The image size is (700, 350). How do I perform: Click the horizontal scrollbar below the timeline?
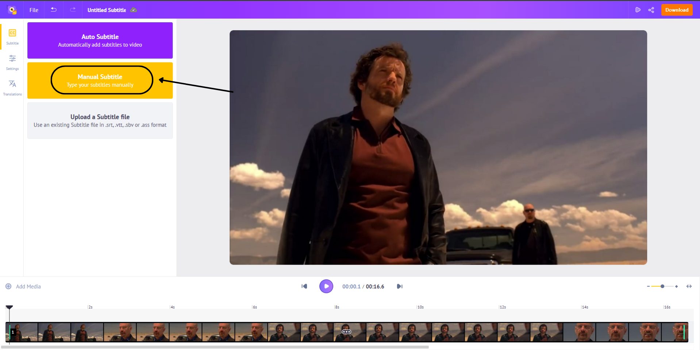(x=215, y=347)
